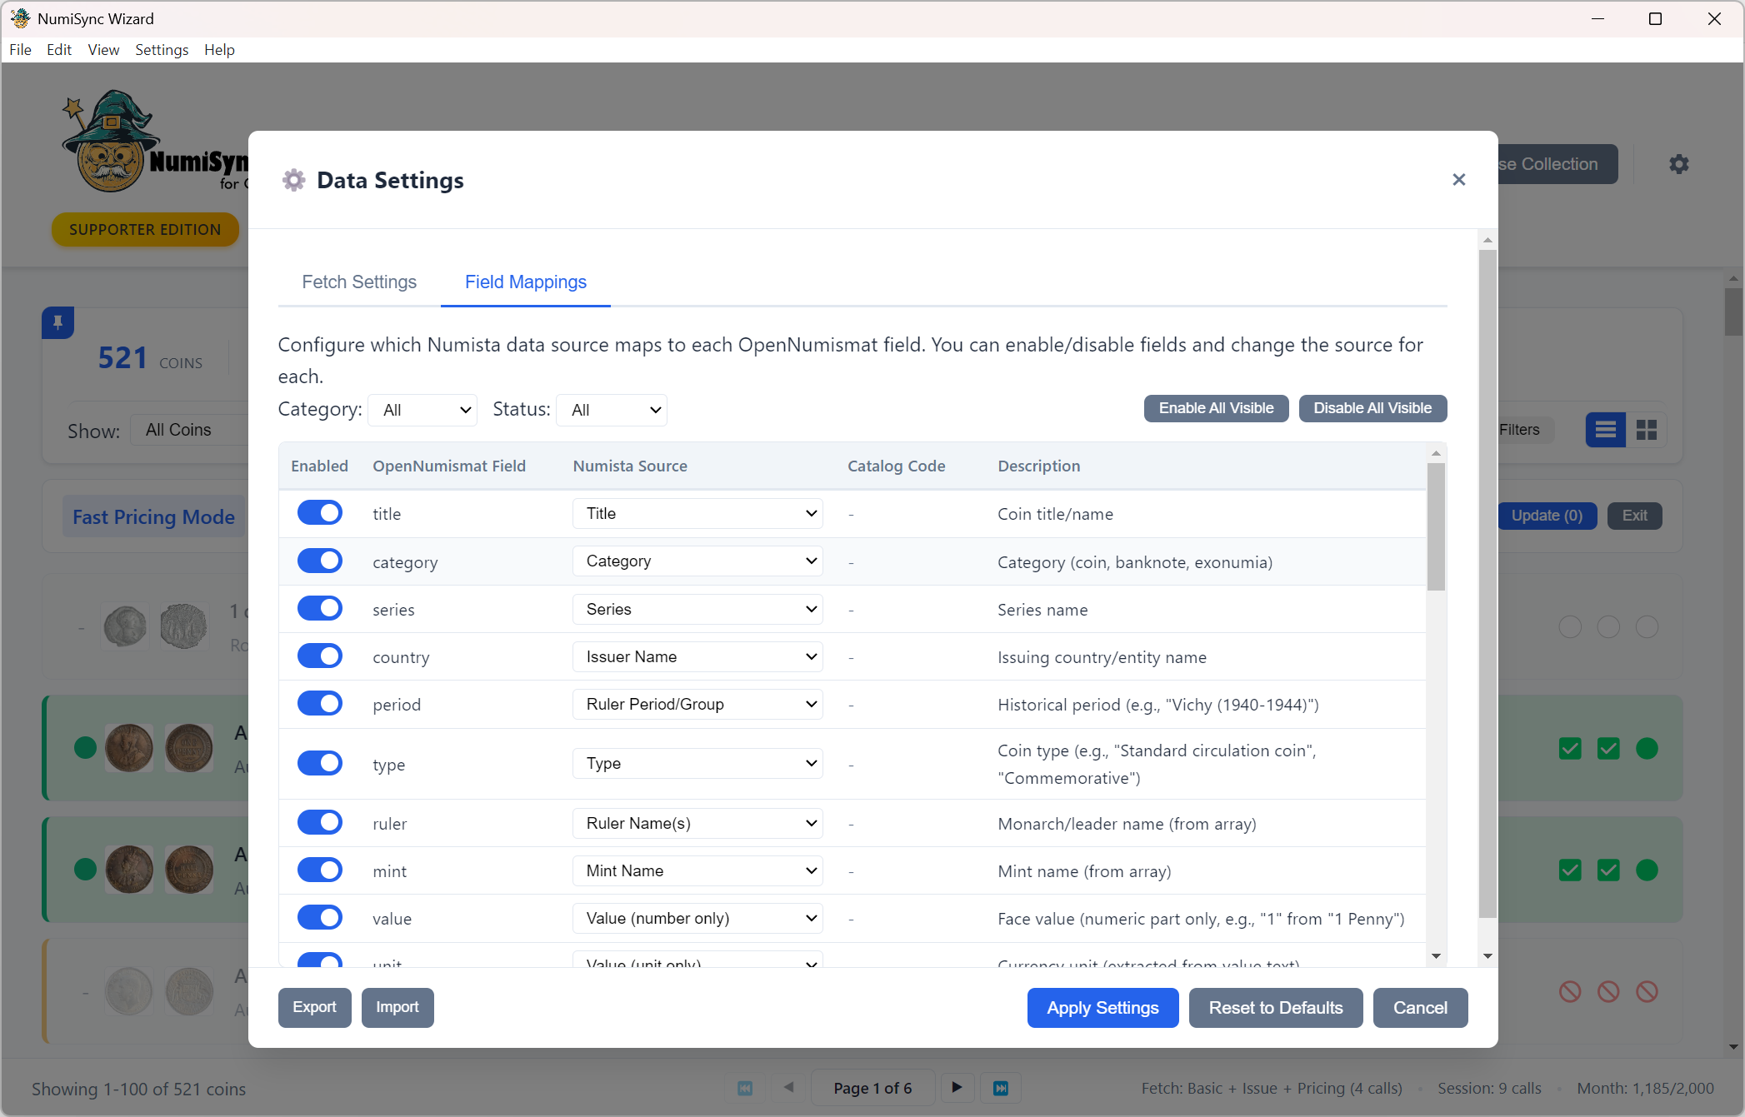The height and width of the screenshot is (1117, 1745).
Task: Turn off the mint field toggle
Action: (x=320, y=870)
